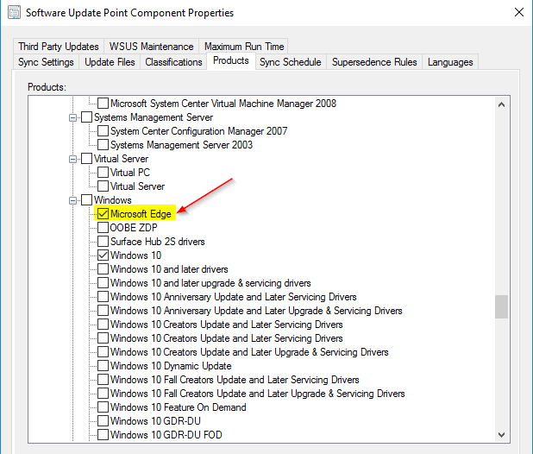Go to the Languages tab
The image size is (533, 454).
click(x=450, y=62)
